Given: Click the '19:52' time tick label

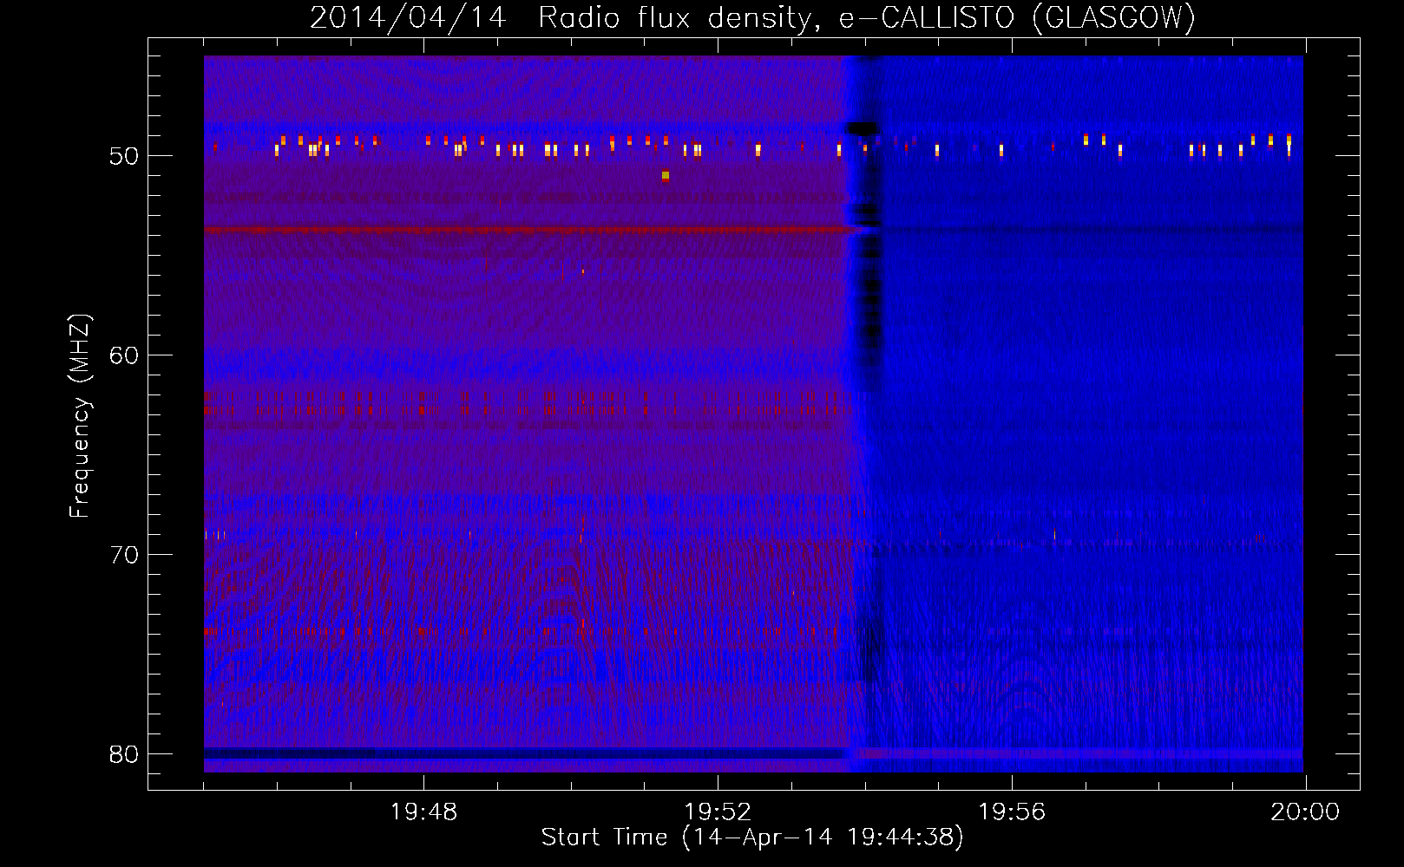Looking at the screenshot, I should pos(718,812).
